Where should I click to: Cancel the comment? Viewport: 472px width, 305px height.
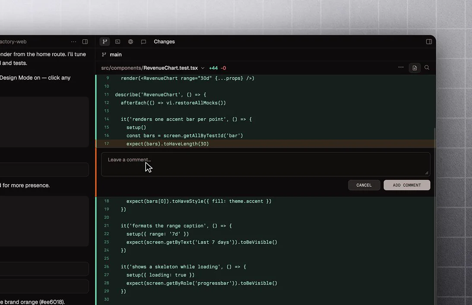[364, 185]
